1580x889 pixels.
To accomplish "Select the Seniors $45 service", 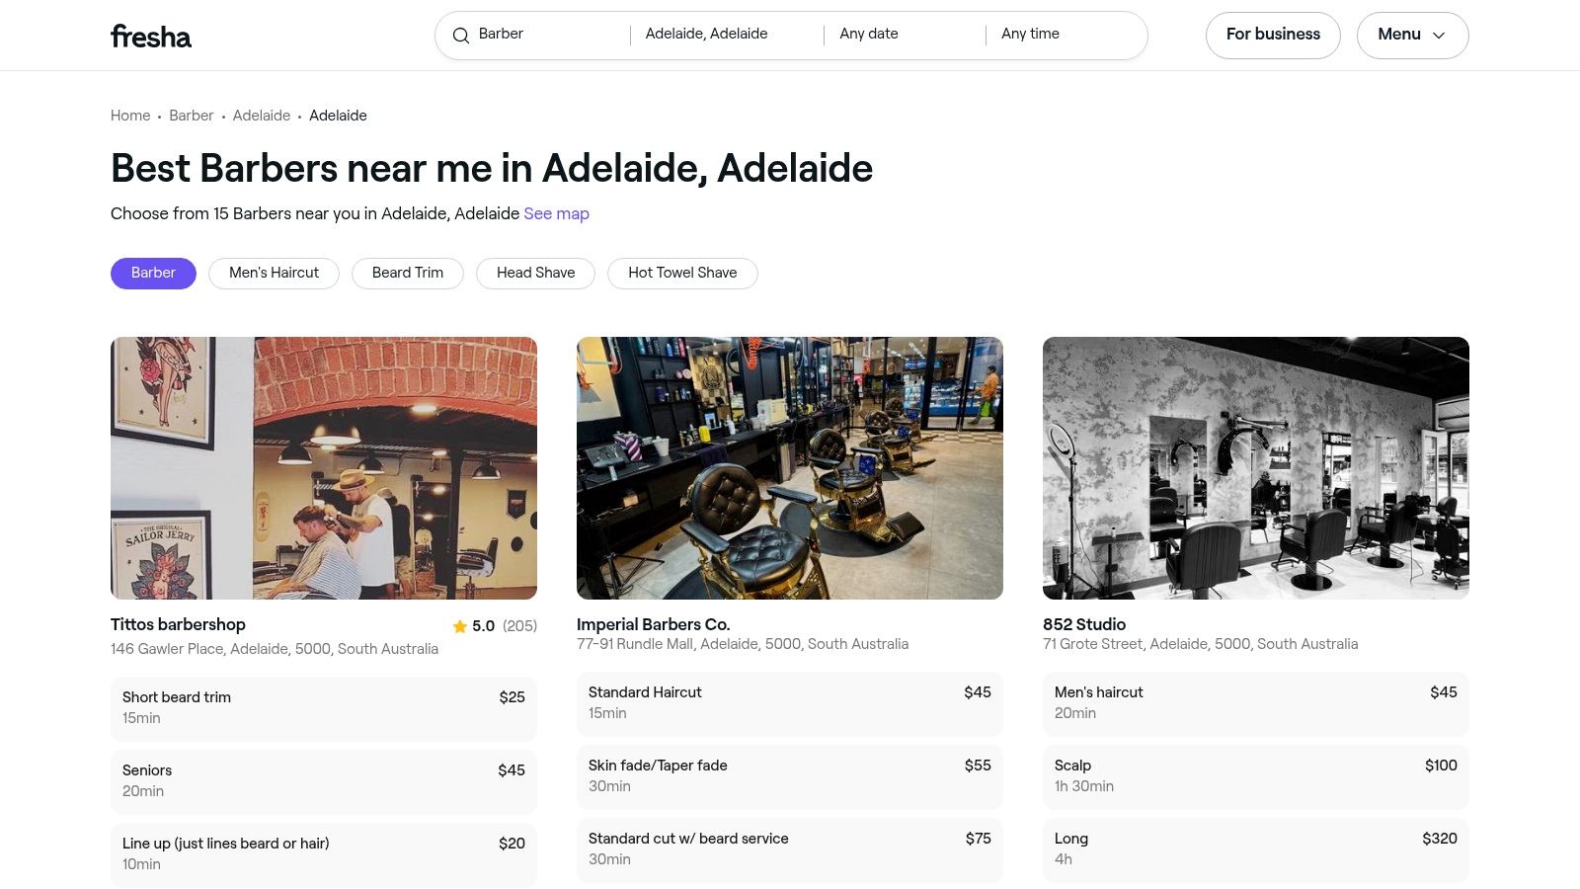I will tap(324, 781).
